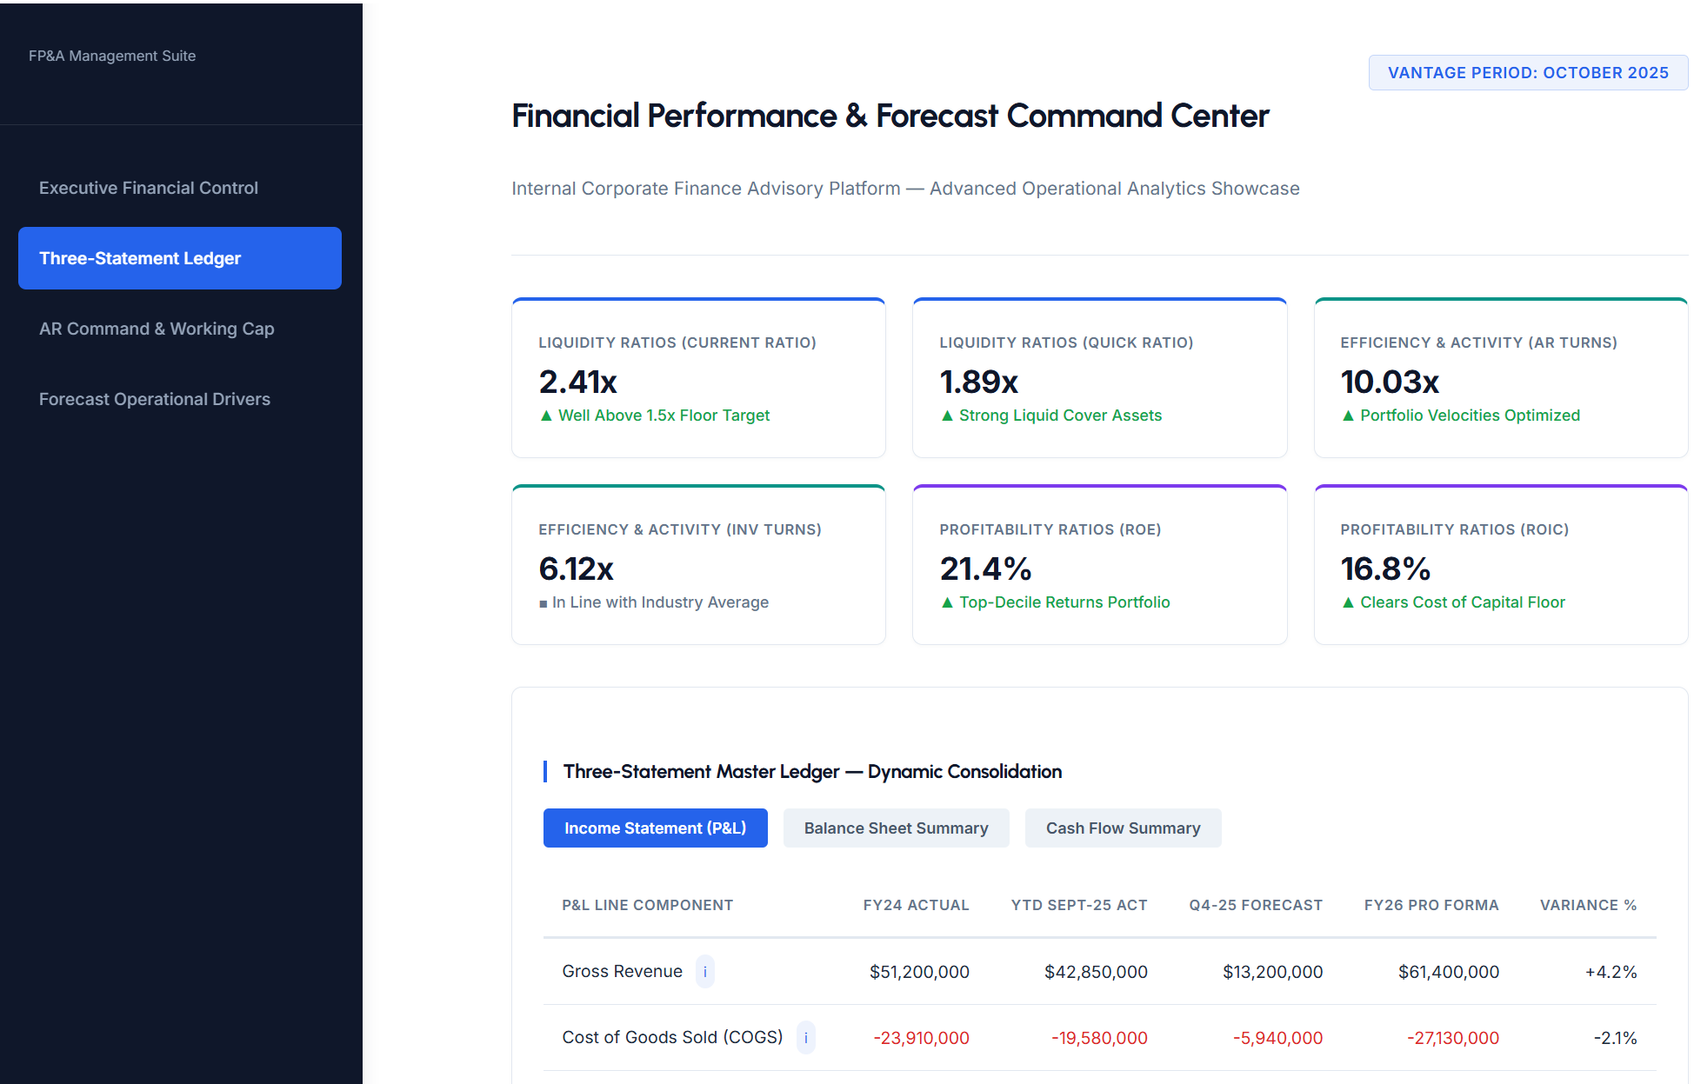
Task: Click COGS row info icon
Action: [x=806, y=1037]
